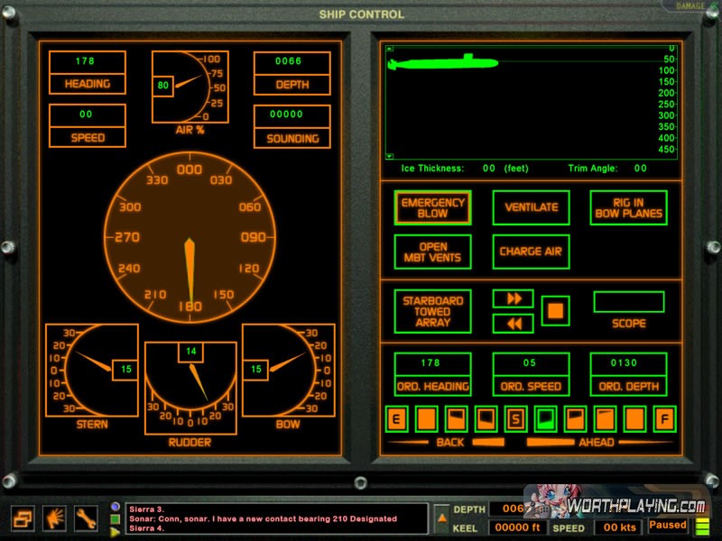Toggle Charge Air on
This screenshot has width=722, height=541.
click(x=531, y=252)
